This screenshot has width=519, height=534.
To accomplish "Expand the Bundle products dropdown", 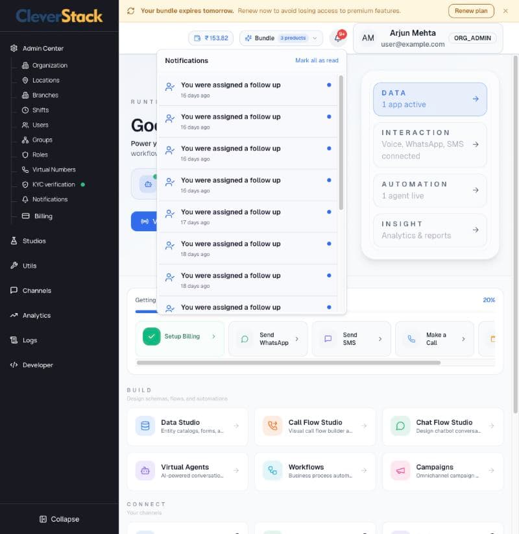I will pos(281,38).
